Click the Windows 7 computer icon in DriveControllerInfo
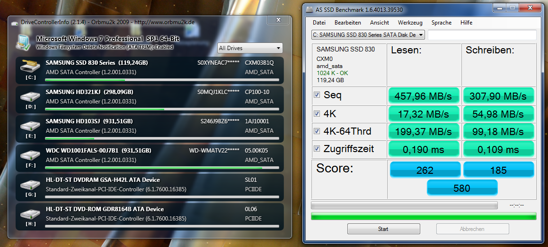The width and height of the screenshot is (548, 247). (x=24, y=42)
